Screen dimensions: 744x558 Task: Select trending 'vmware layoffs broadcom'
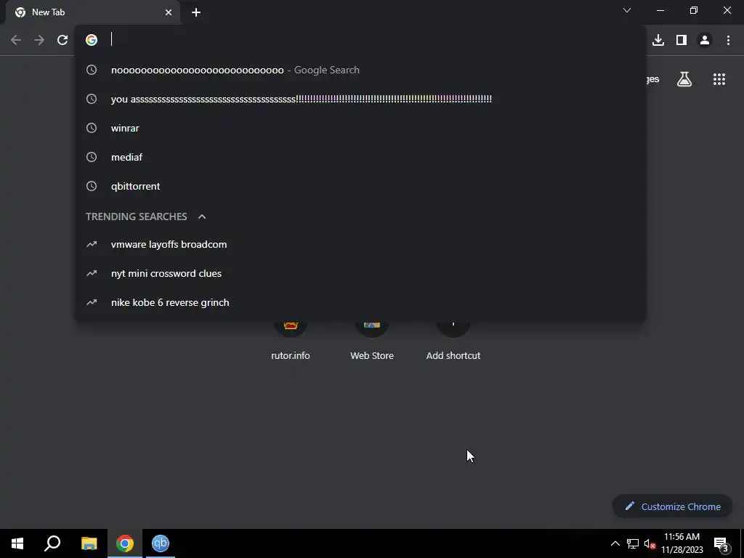point(360,244)
